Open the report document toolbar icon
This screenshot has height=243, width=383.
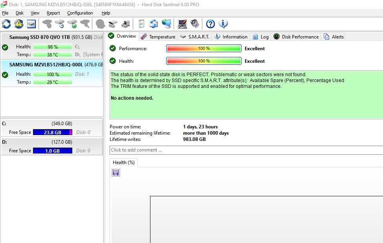(x=141, y=24)
